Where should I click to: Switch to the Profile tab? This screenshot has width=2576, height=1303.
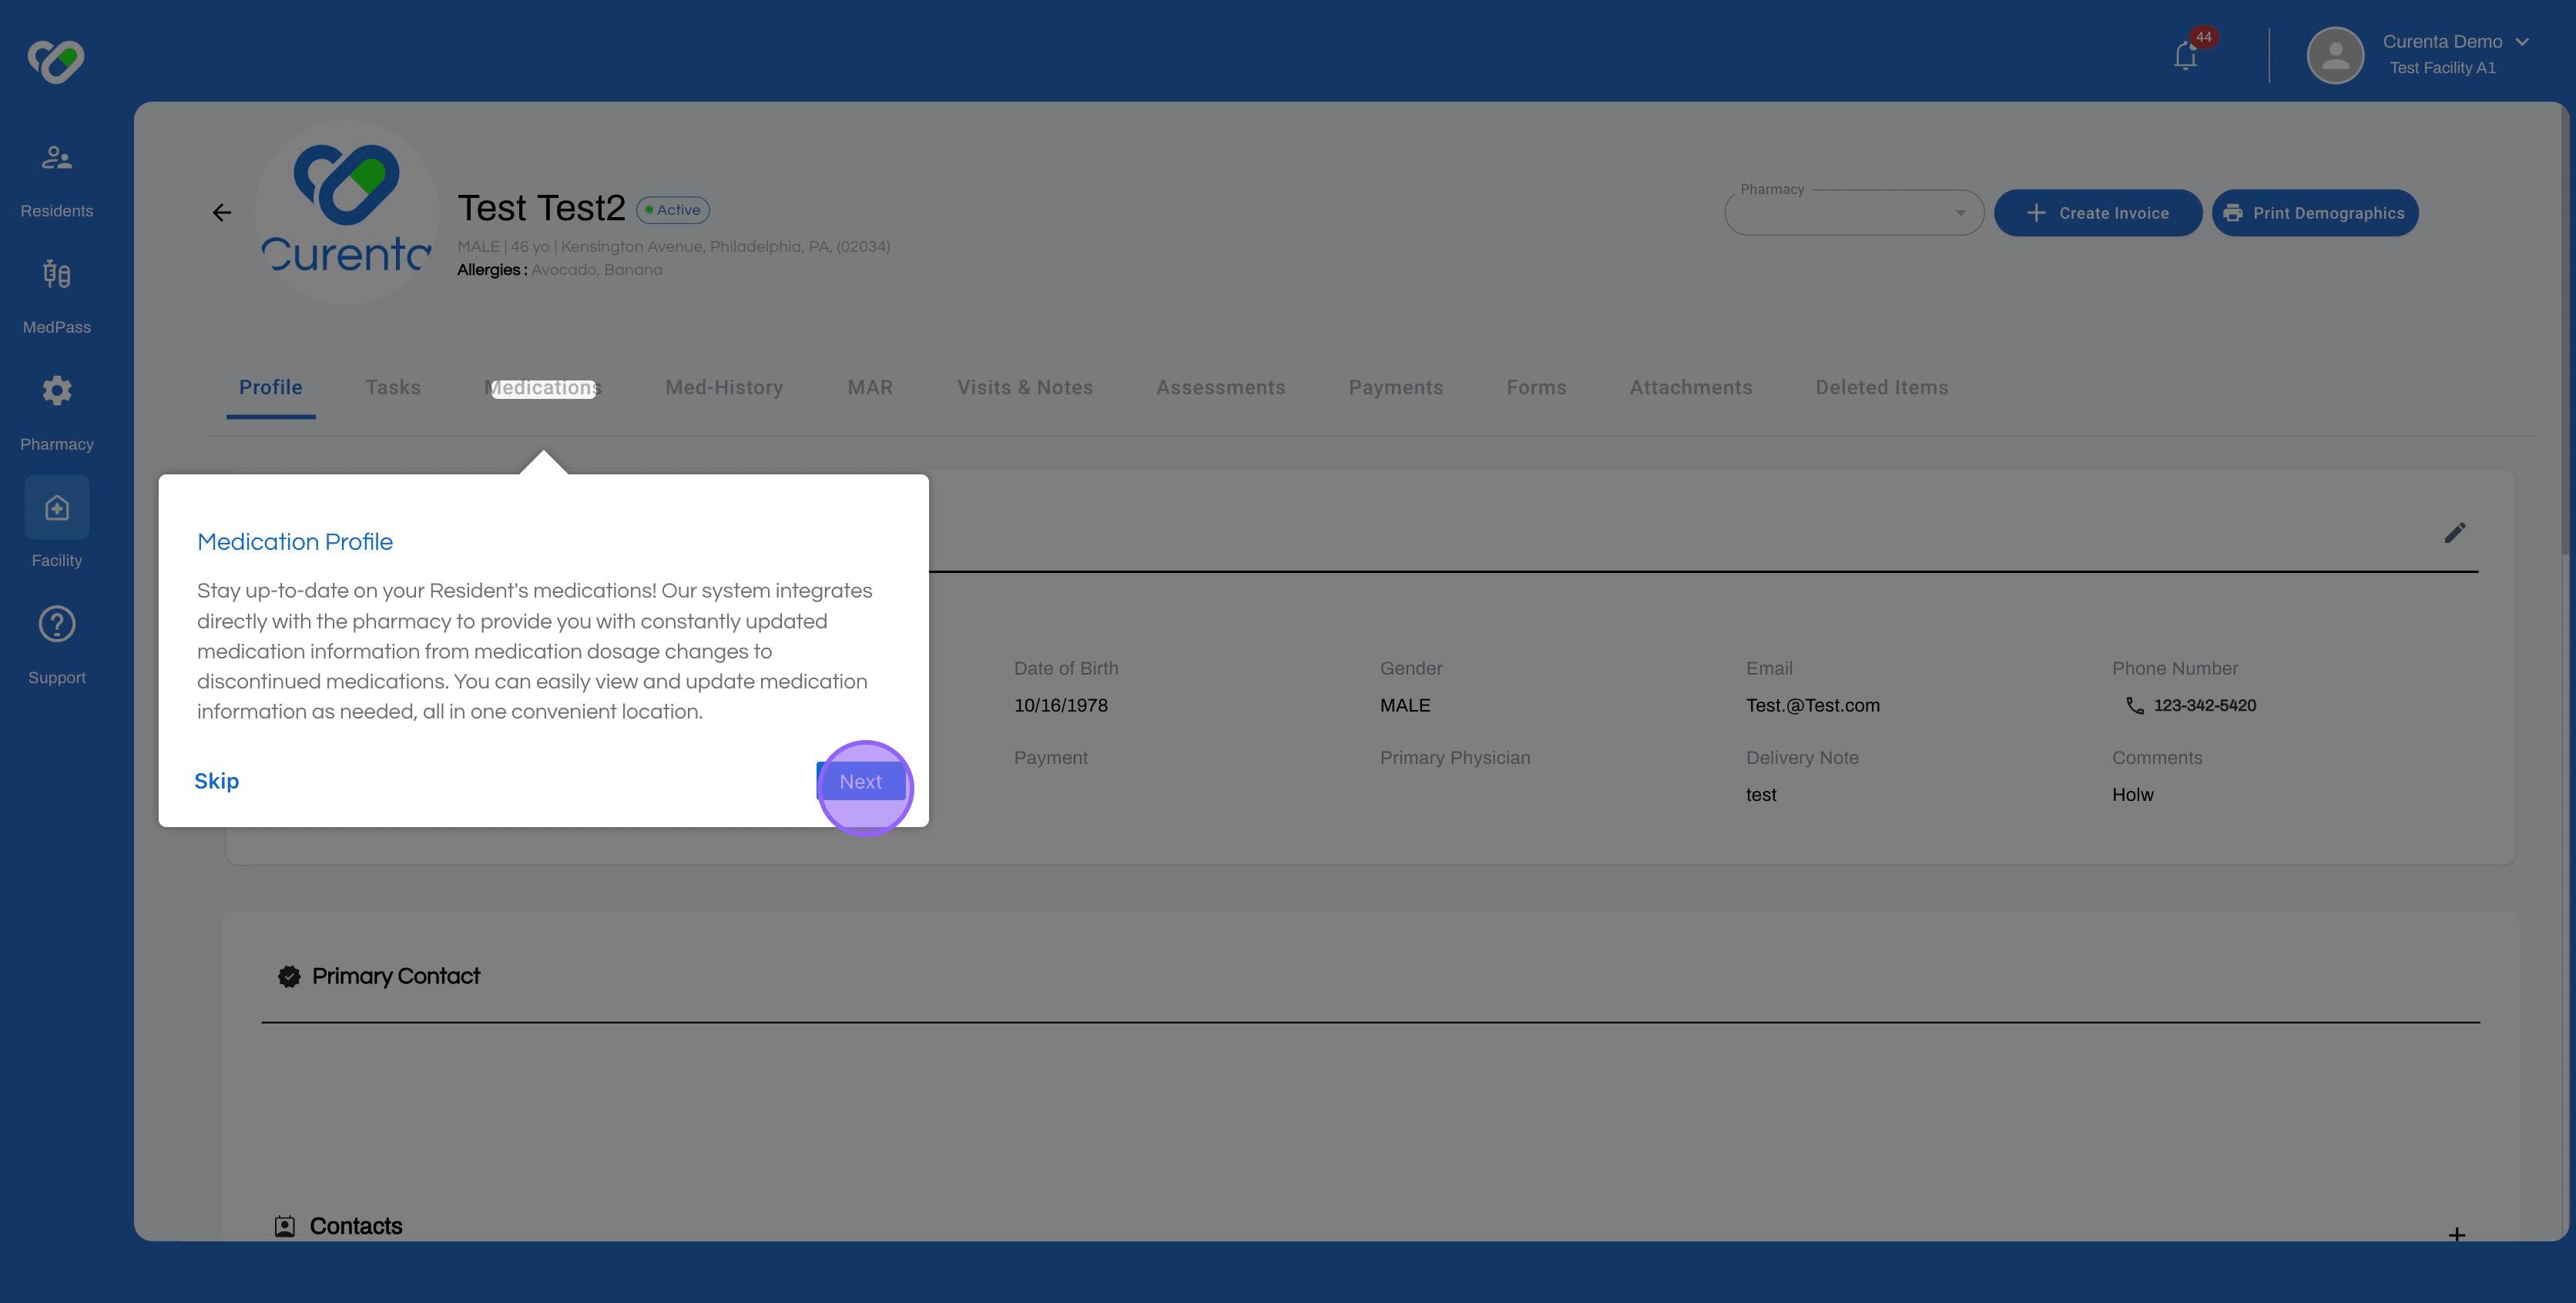coord(270,387)
